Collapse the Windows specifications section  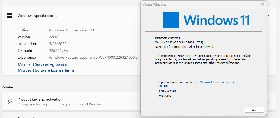(269, 16)
